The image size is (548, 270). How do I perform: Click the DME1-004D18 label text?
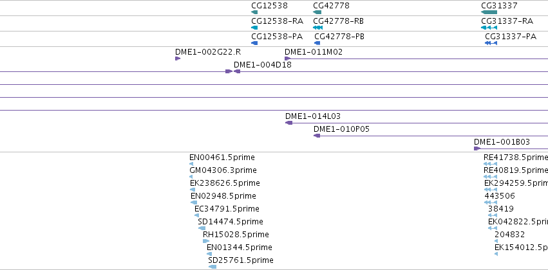pyautogui.click(x=263, y=64)
